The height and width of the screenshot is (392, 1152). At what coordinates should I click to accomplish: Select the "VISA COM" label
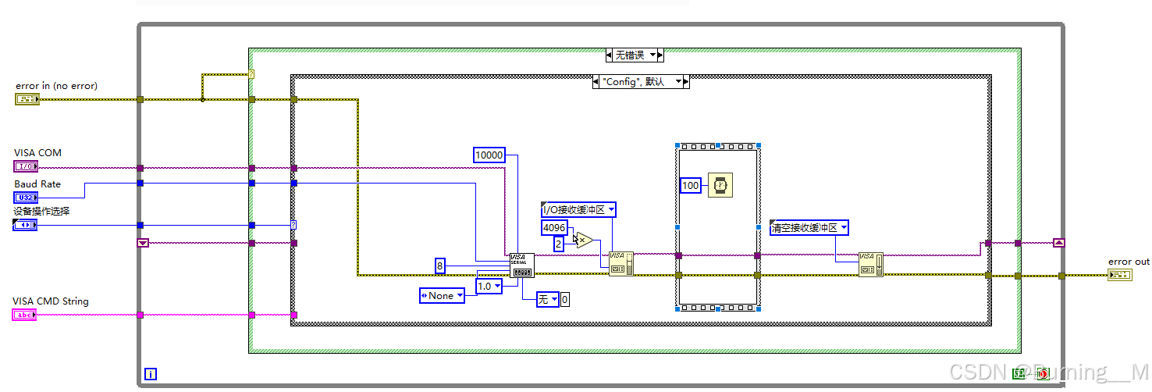(38, 152)
